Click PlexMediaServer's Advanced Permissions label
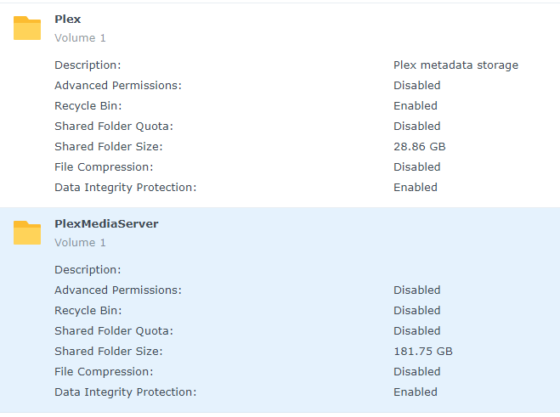The width and height of the screenshot is (560, 417). (118, 290)
